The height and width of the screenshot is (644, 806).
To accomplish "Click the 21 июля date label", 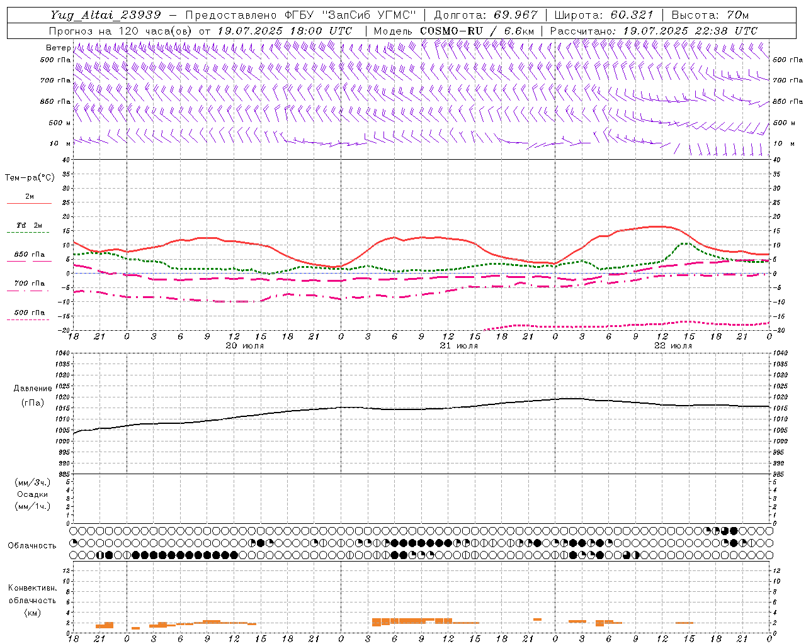I will (458, 346).
